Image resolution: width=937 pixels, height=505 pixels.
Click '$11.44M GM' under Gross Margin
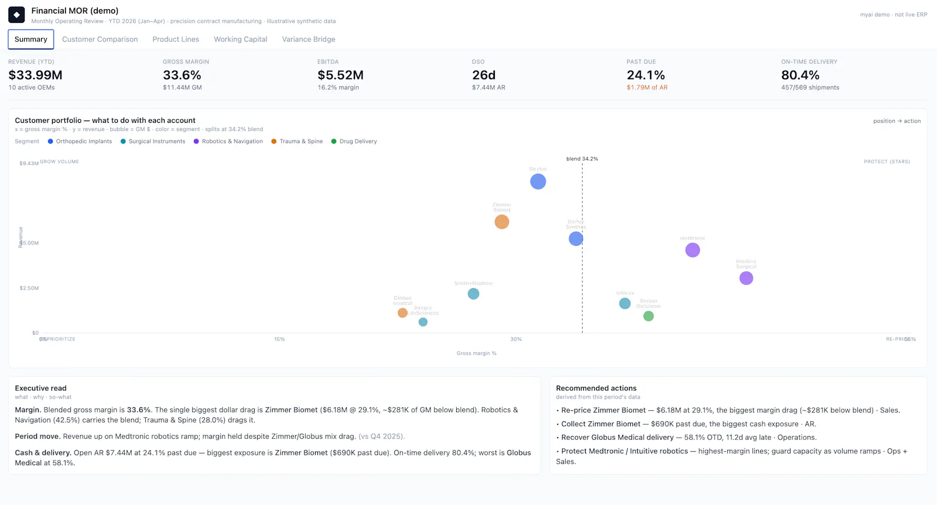(x=182, y=87)
